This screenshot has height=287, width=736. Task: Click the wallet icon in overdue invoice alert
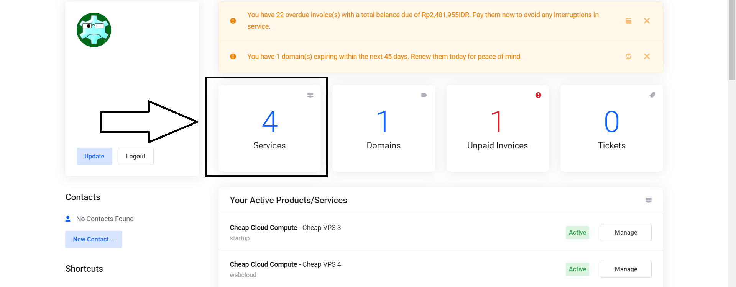628,21
